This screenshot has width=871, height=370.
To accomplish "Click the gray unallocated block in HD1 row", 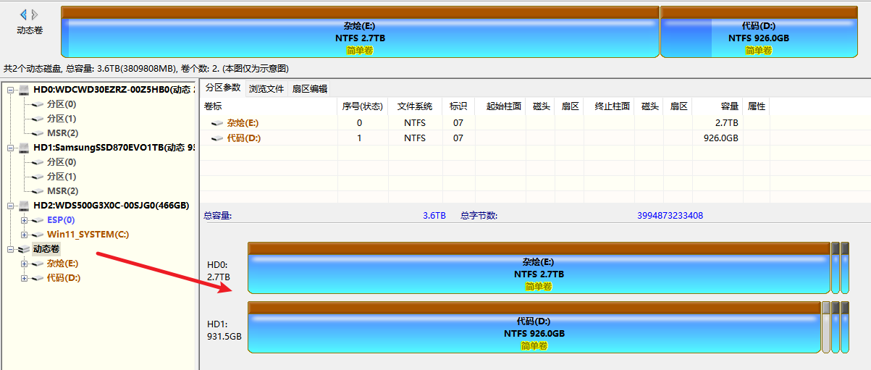I will click(x=825, y=327).
